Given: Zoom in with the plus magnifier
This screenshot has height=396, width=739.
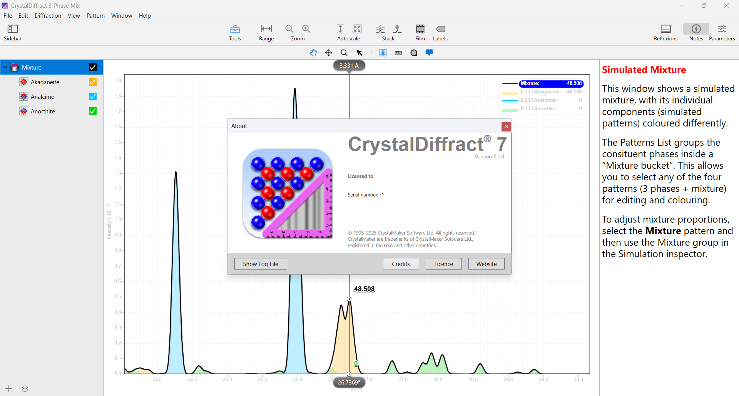Looking at the screenshot, I should pos(306,29).
